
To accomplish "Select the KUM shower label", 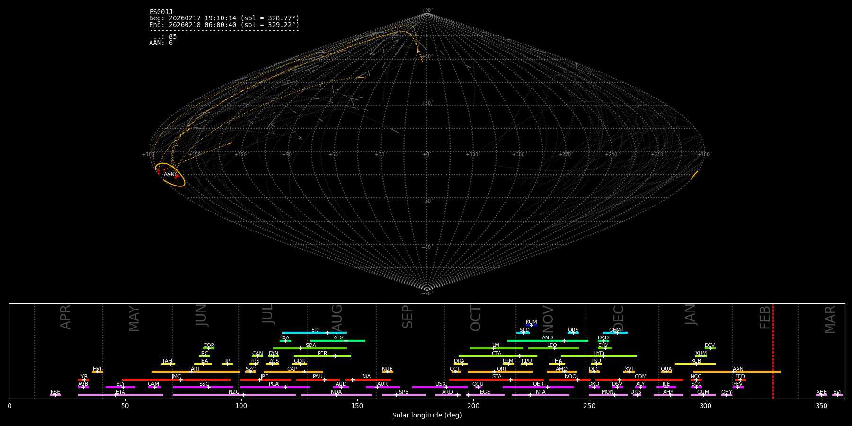I will coord(532,322).
